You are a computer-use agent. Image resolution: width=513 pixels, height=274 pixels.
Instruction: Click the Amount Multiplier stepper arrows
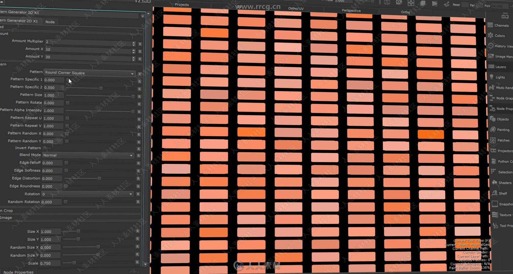pos(134,44)
